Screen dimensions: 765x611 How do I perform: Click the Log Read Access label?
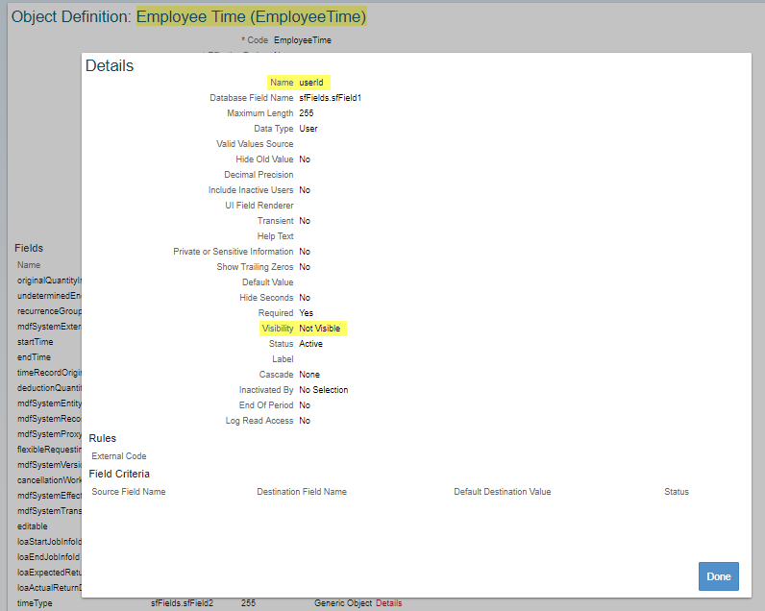[259, 421]
